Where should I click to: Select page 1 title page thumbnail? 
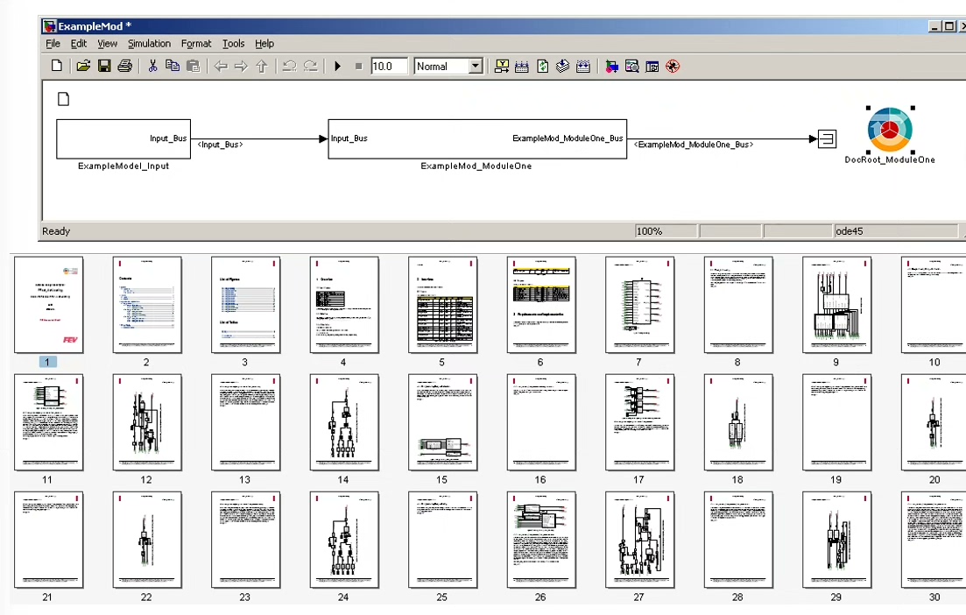coord(49,304)
